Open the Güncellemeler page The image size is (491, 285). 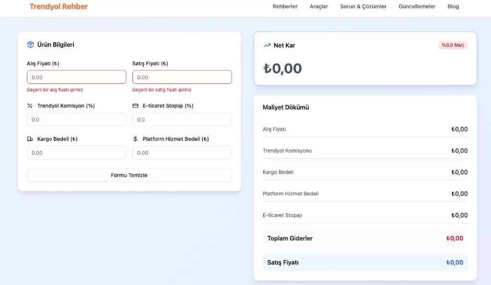(417, 7)
